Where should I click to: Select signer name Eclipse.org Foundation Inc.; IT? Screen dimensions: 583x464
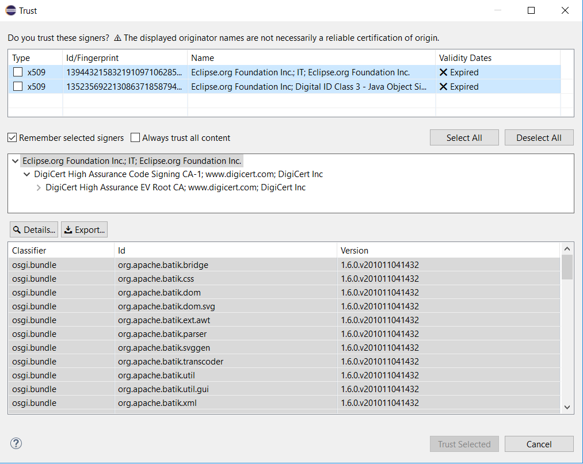pyautogui.click(x=300, y=72)
